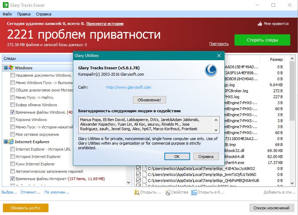Click the 'Свойства' properties icon
The image size is (298, 215).
tap(168, 192)
